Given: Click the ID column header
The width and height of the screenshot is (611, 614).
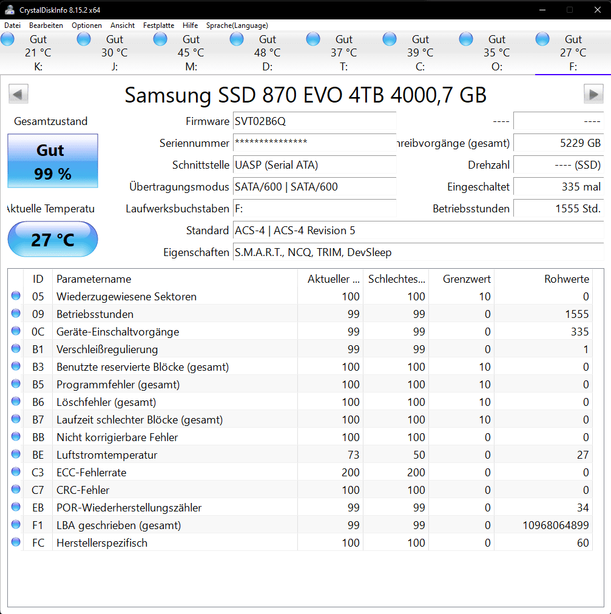Looking at the screenshot, I should pyautogui.click(x=38, y=279).
